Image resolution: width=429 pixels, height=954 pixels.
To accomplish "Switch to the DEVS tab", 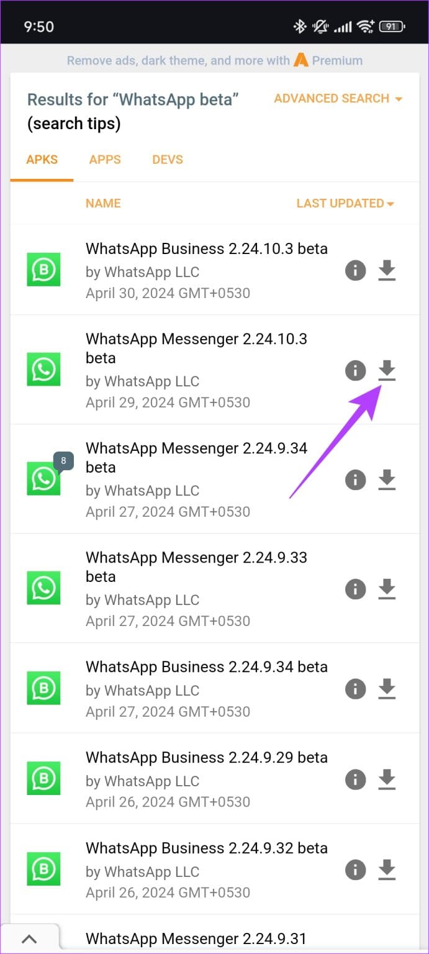I will [167, 160].
